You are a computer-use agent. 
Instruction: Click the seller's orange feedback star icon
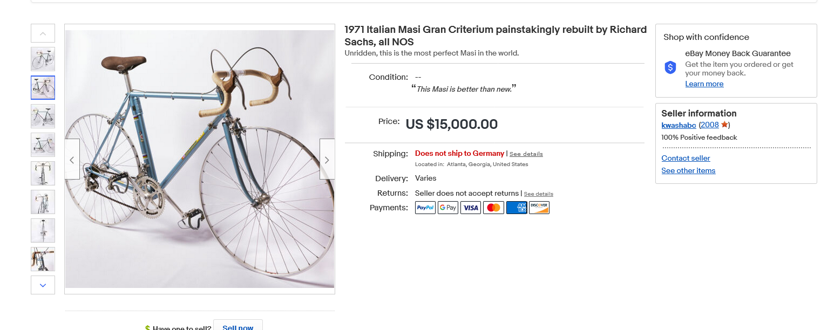[724, 125]
